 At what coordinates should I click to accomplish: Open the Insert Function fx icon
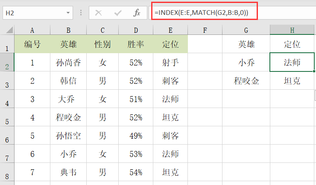point(137,13)
